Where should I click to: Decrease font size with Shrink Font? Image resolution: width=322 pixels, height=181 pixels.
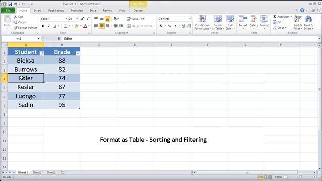tap(88, 19)
